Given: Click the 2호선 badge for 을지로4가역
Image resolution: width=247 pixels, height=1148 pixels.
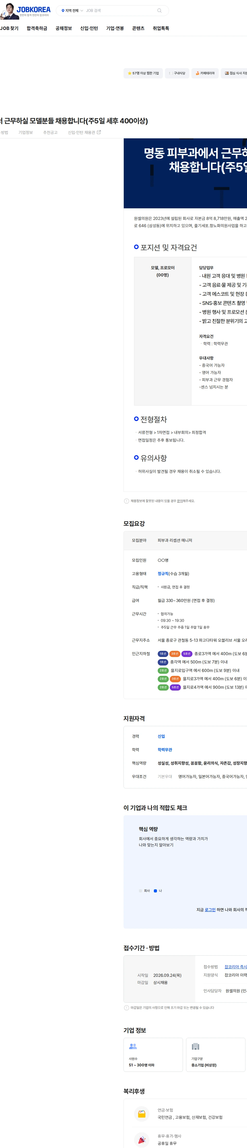Looking at the screenshot, I should click(163, 687).
